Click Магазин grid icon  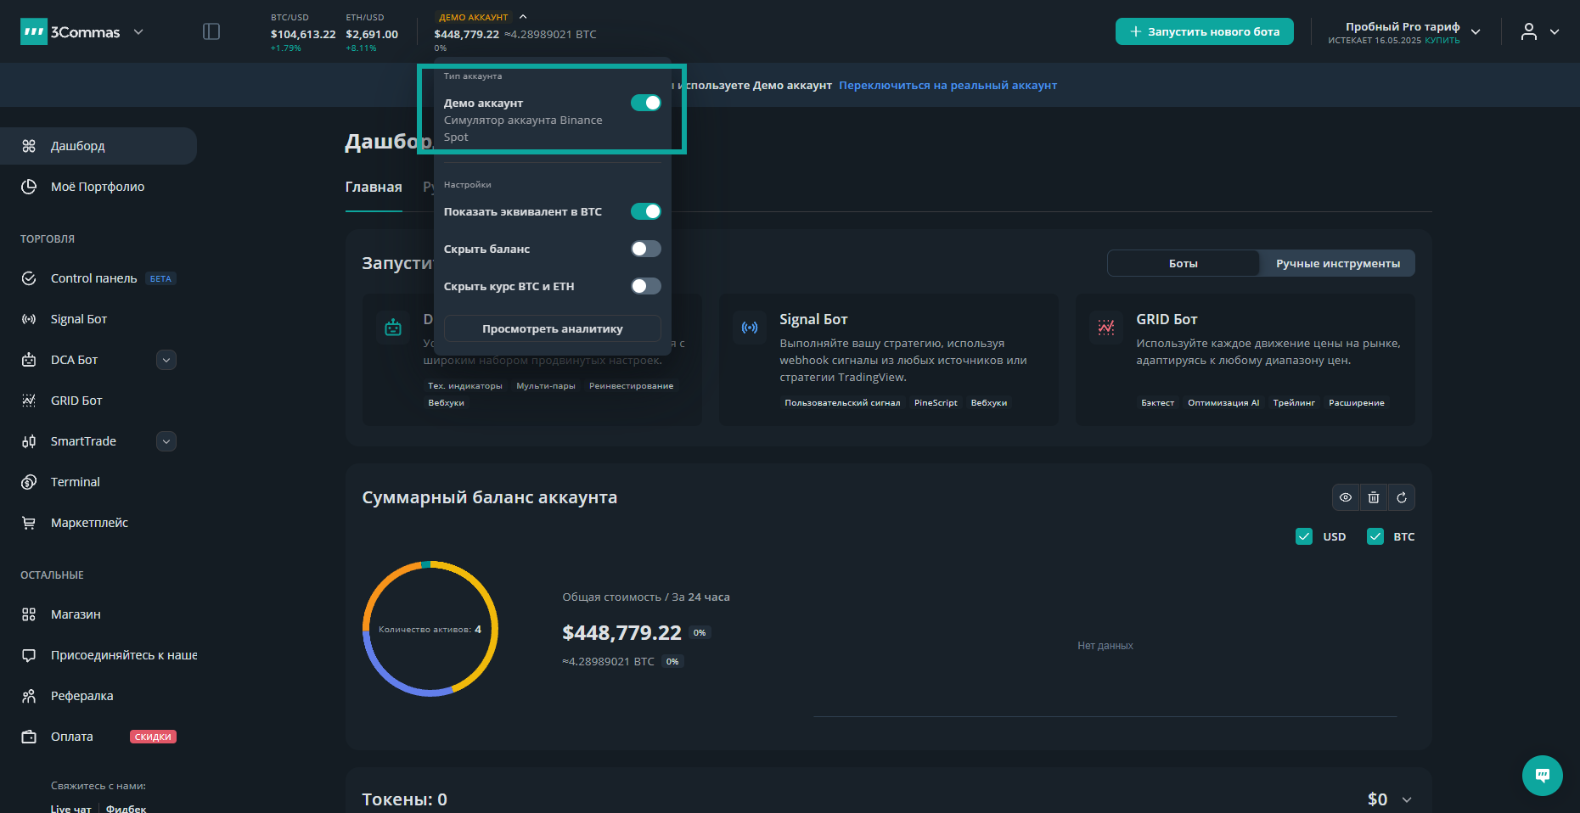29,614
